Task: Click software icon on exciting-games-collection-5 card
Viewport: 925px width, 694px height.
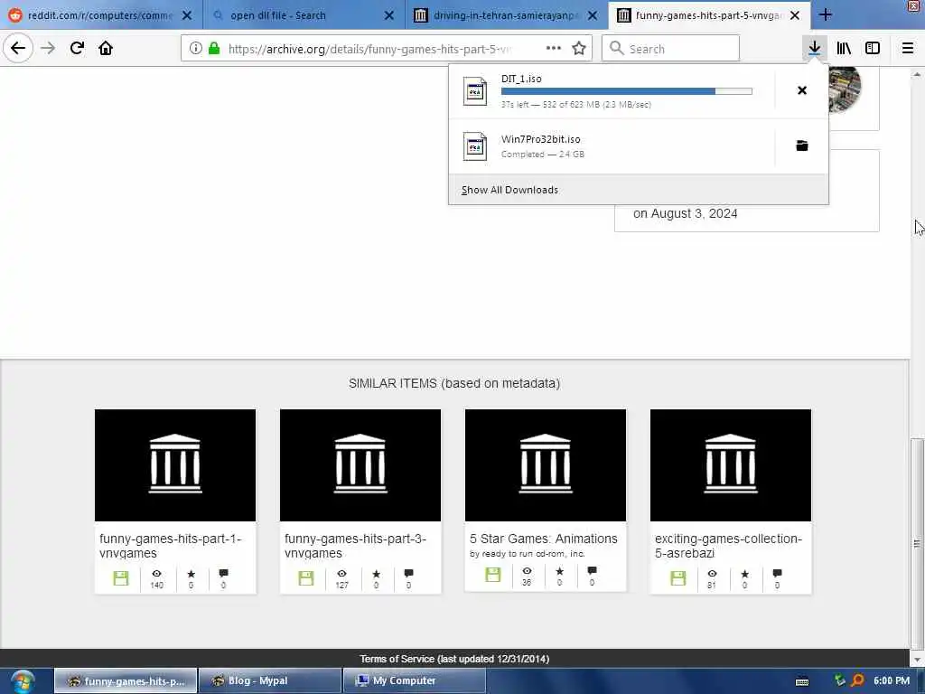Action: 678,578
